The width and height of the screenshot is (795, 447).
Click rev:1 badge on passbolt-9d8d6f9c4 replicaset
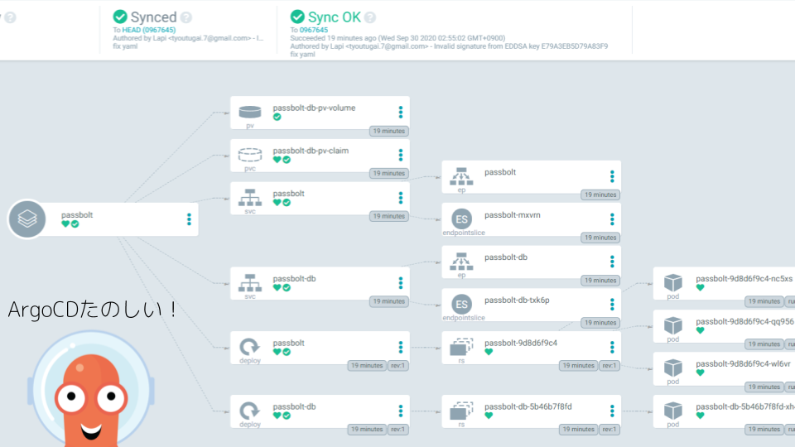[609, 365]
